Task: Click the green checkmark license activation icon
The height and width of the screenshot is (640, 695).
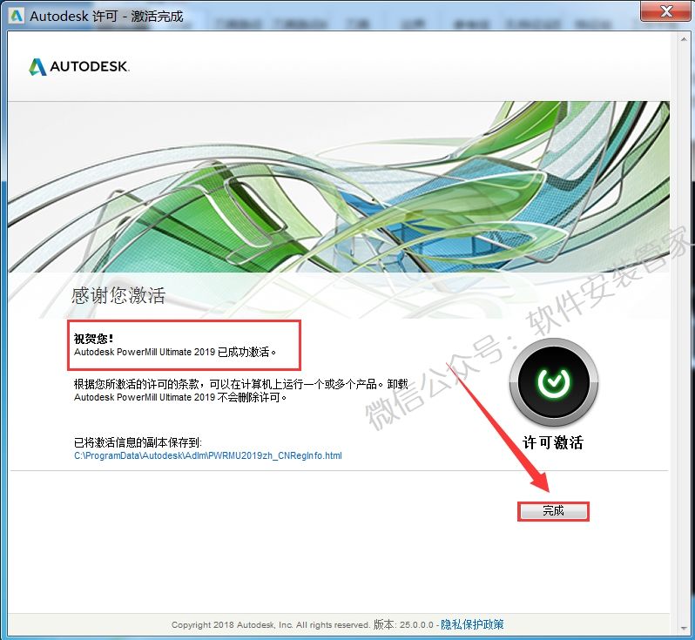Action: [x=553, y=381]
